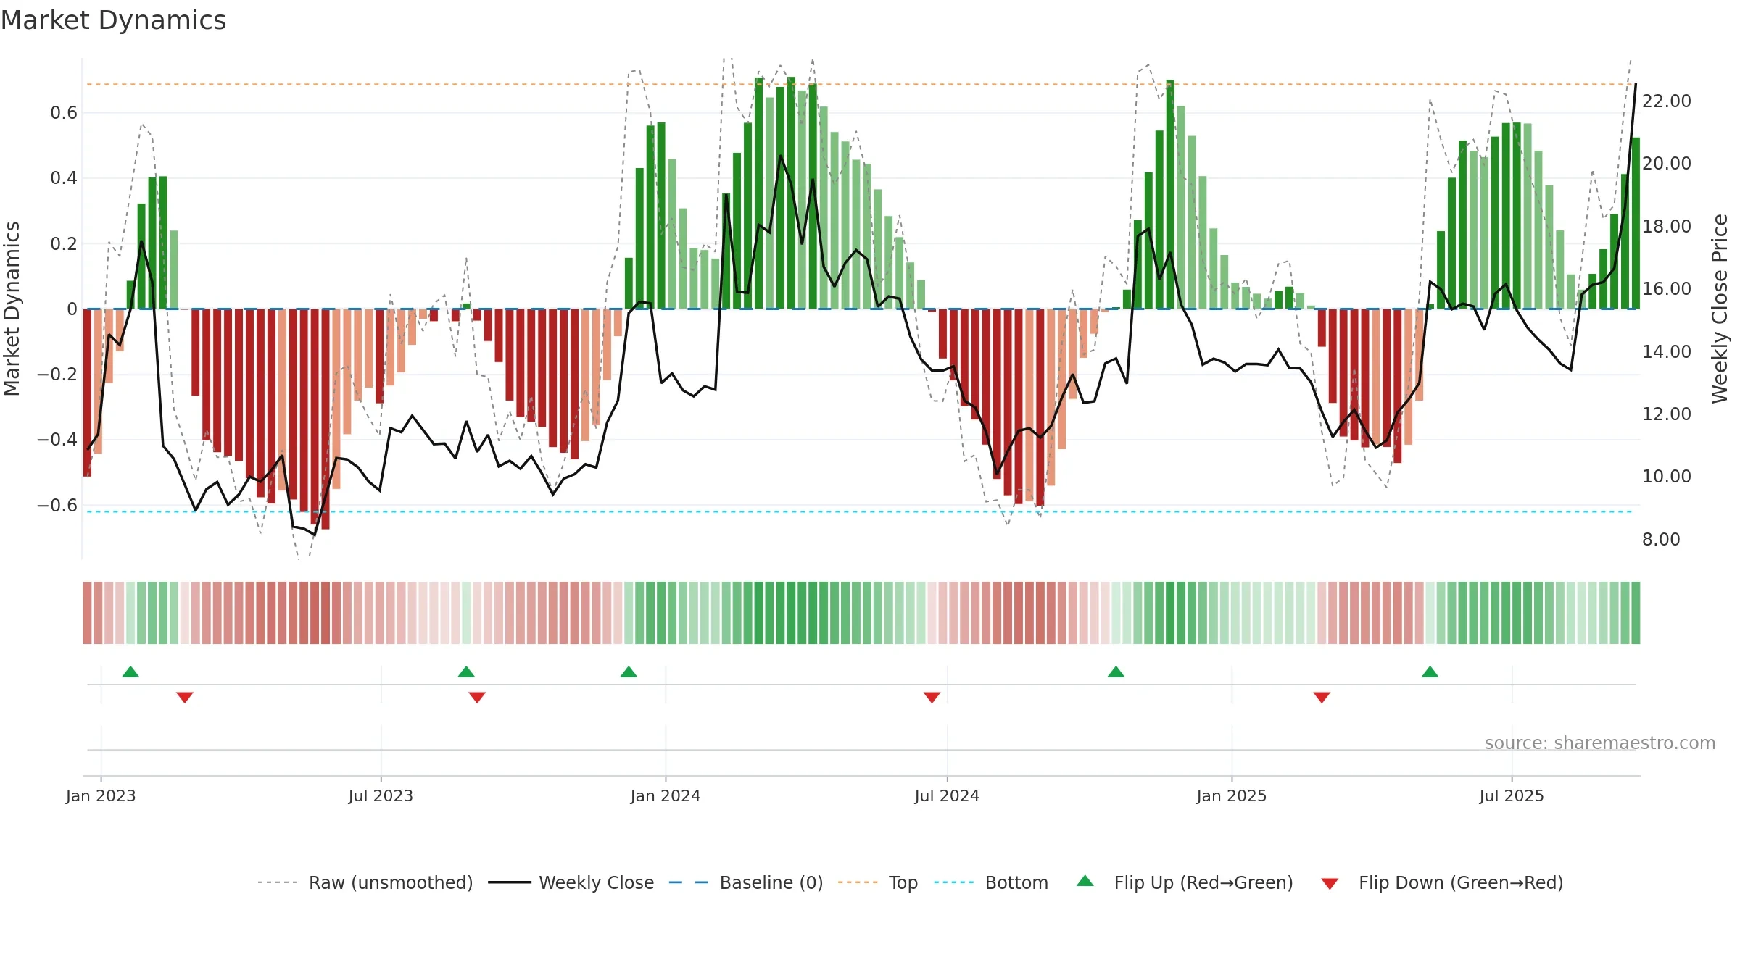Click the Market Dynamics chart title
Image resolution: width=1740 pixels, height=978 pixels.
[113, 20]
